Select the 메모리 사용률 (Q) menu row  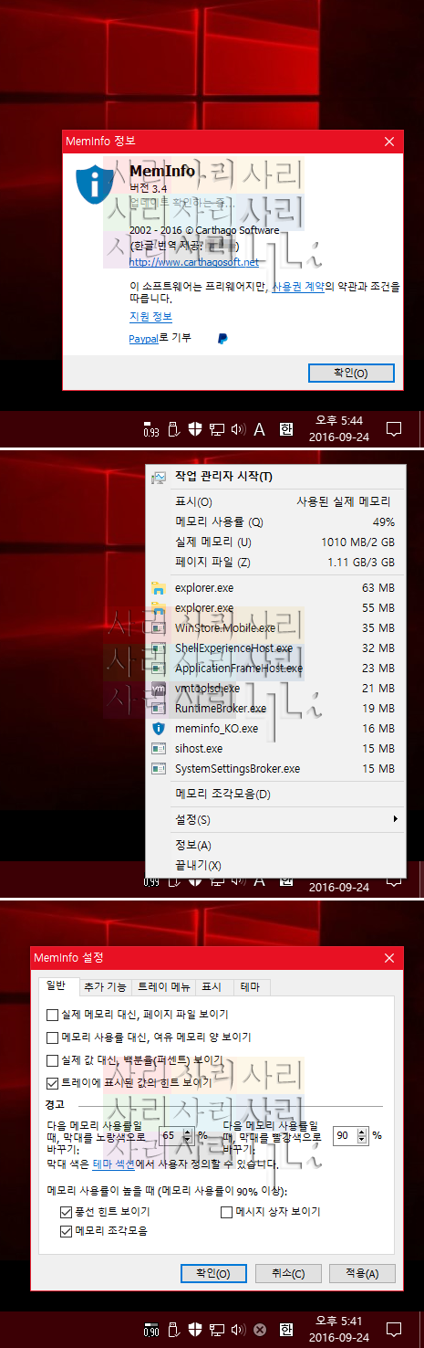(274, 521)
